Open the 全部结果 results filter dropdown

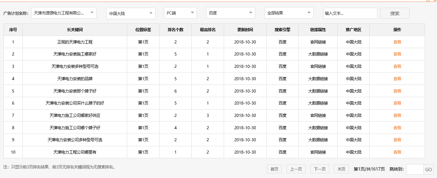(x=289, y=13)
